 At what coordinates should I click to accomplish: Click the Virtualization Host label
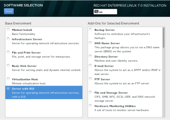(x=25, y=79)
